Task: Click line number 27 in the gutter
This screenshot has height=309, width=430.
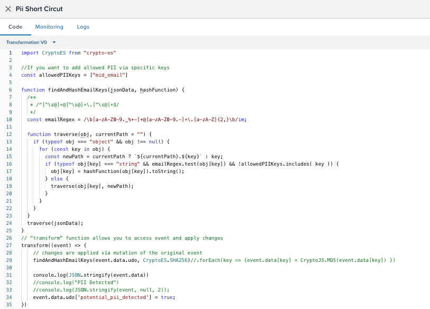Action: point(10,246)
